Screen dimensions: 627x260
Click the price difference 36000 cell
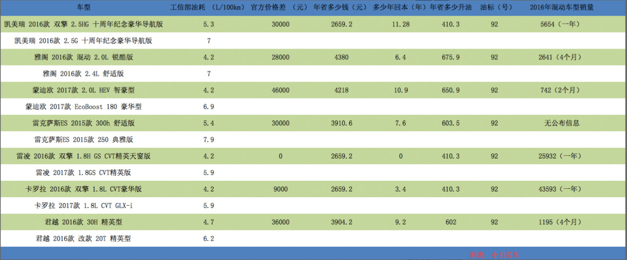(x=280, y=222)
